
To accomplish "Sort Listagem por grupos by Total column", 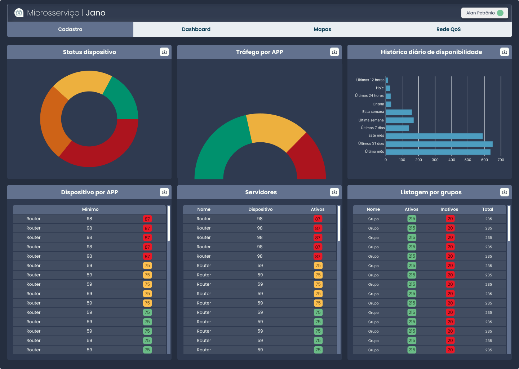I will click(x=488, y=209).
